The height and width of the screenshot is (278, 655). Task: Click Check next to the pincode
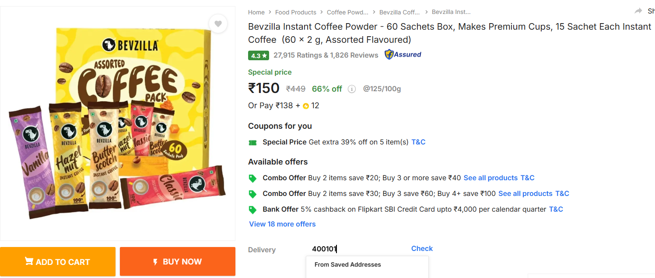point(422,248)
